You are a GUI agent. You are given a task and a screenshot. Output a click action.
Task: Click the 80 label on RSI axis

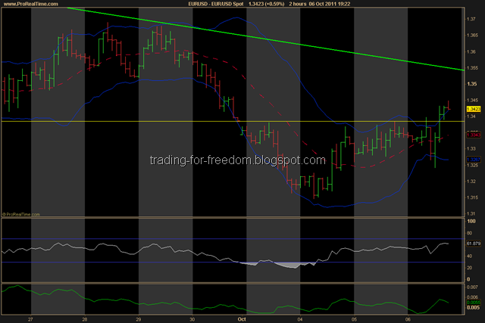[470, 233]
